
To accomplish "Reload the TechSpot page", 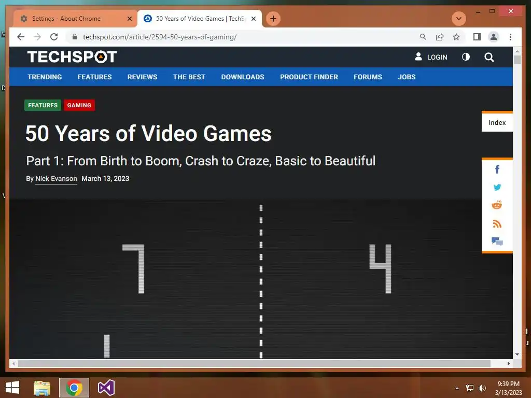I will point(54,37).
